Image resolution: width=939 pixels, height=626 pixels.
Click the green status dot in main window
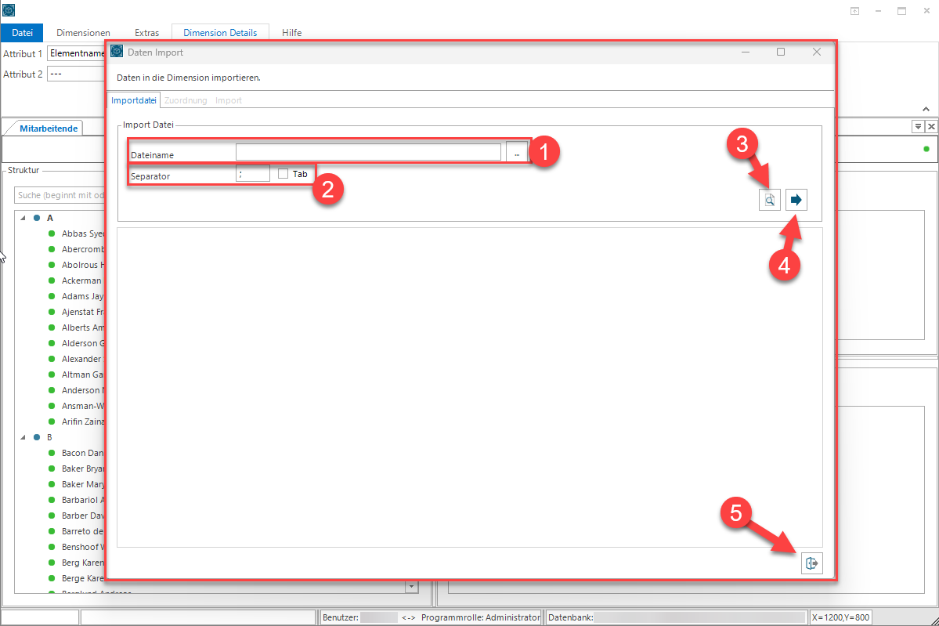pos(926,149)
